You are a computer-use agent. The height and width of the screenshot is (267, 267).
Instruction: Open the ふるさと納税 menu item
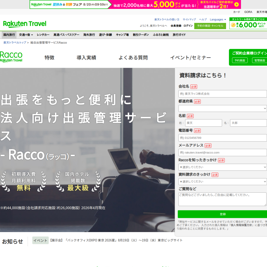click(161, 35)
